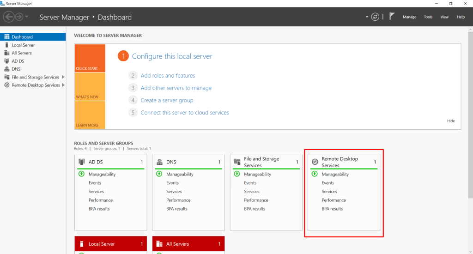Click the Remote Desktop Services tile icon
The height and width of the screenshot is (254, 473).
tap(315, 162)
